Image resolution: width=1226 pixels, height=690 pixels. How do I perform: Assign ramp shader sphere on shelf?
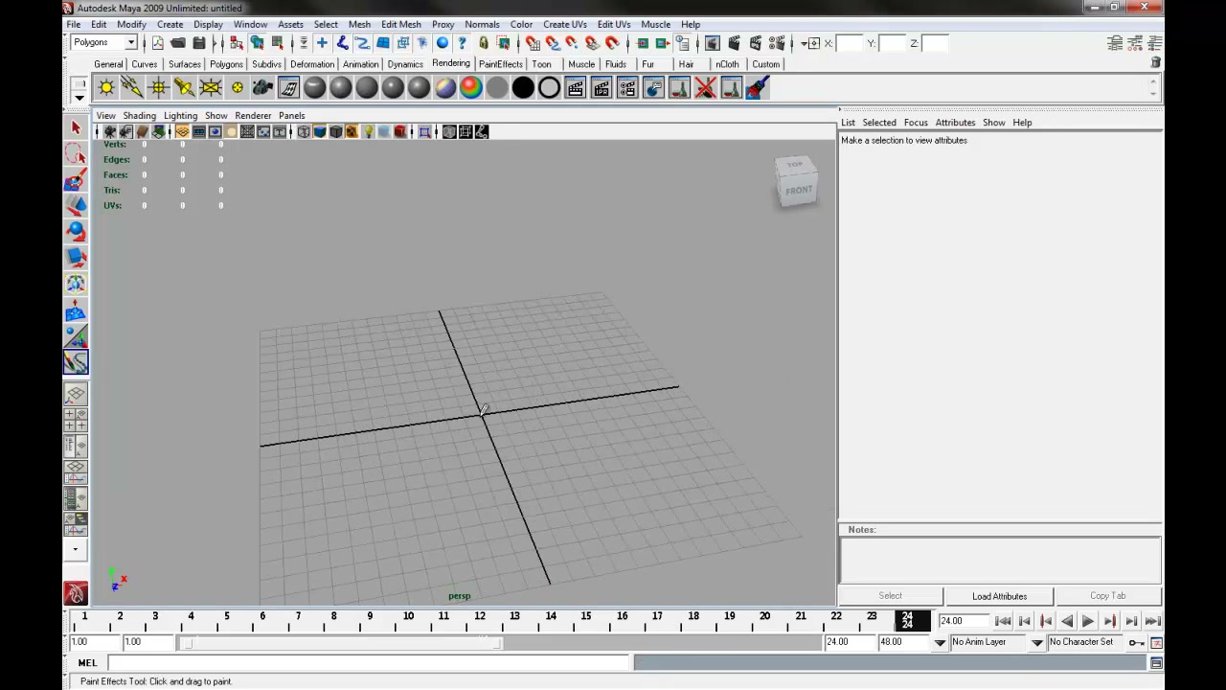(x=470, y=88)
